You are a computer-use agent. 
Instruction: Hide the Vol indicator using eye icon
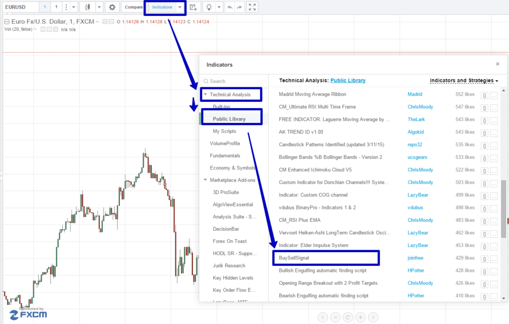click(x=43, y=29)
